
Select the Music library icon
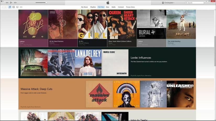pos(10,7)
